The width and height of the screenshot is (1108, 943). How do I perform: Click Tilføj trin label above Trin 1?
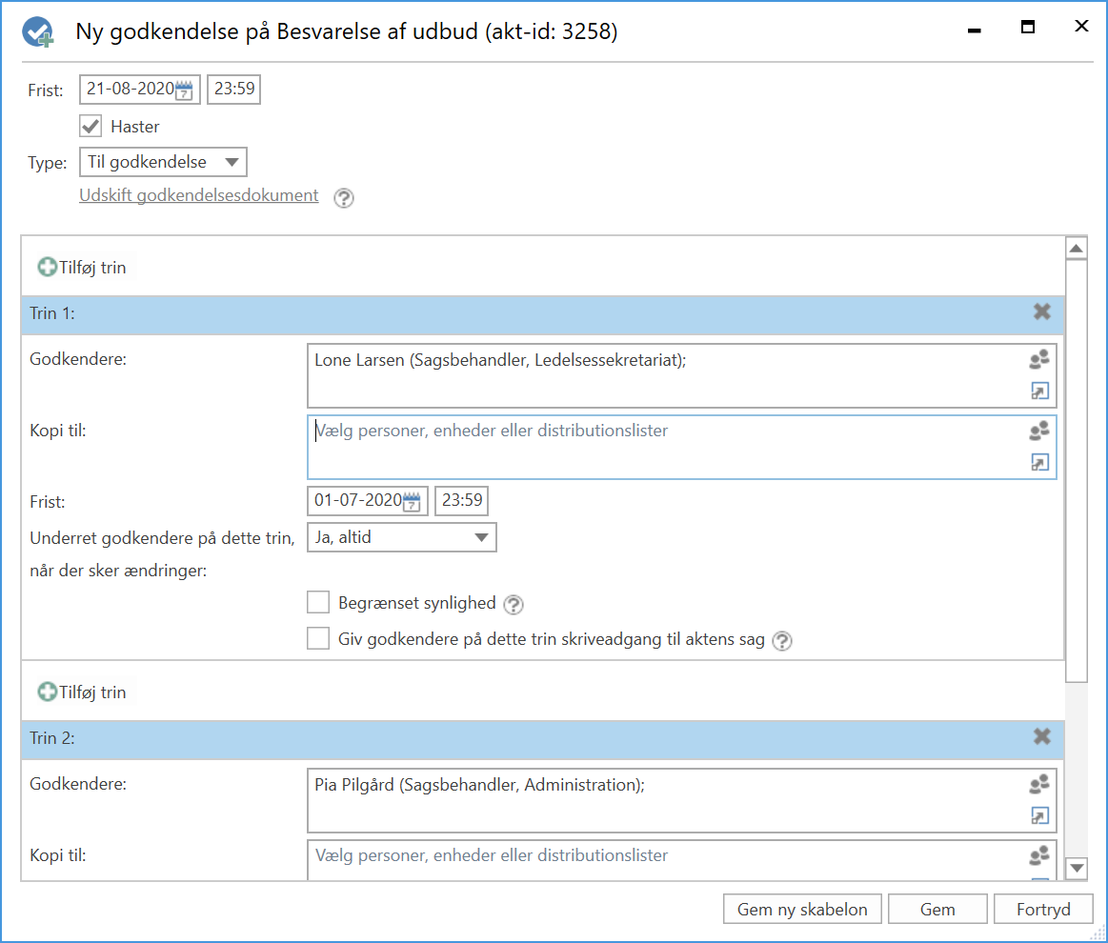92,268
